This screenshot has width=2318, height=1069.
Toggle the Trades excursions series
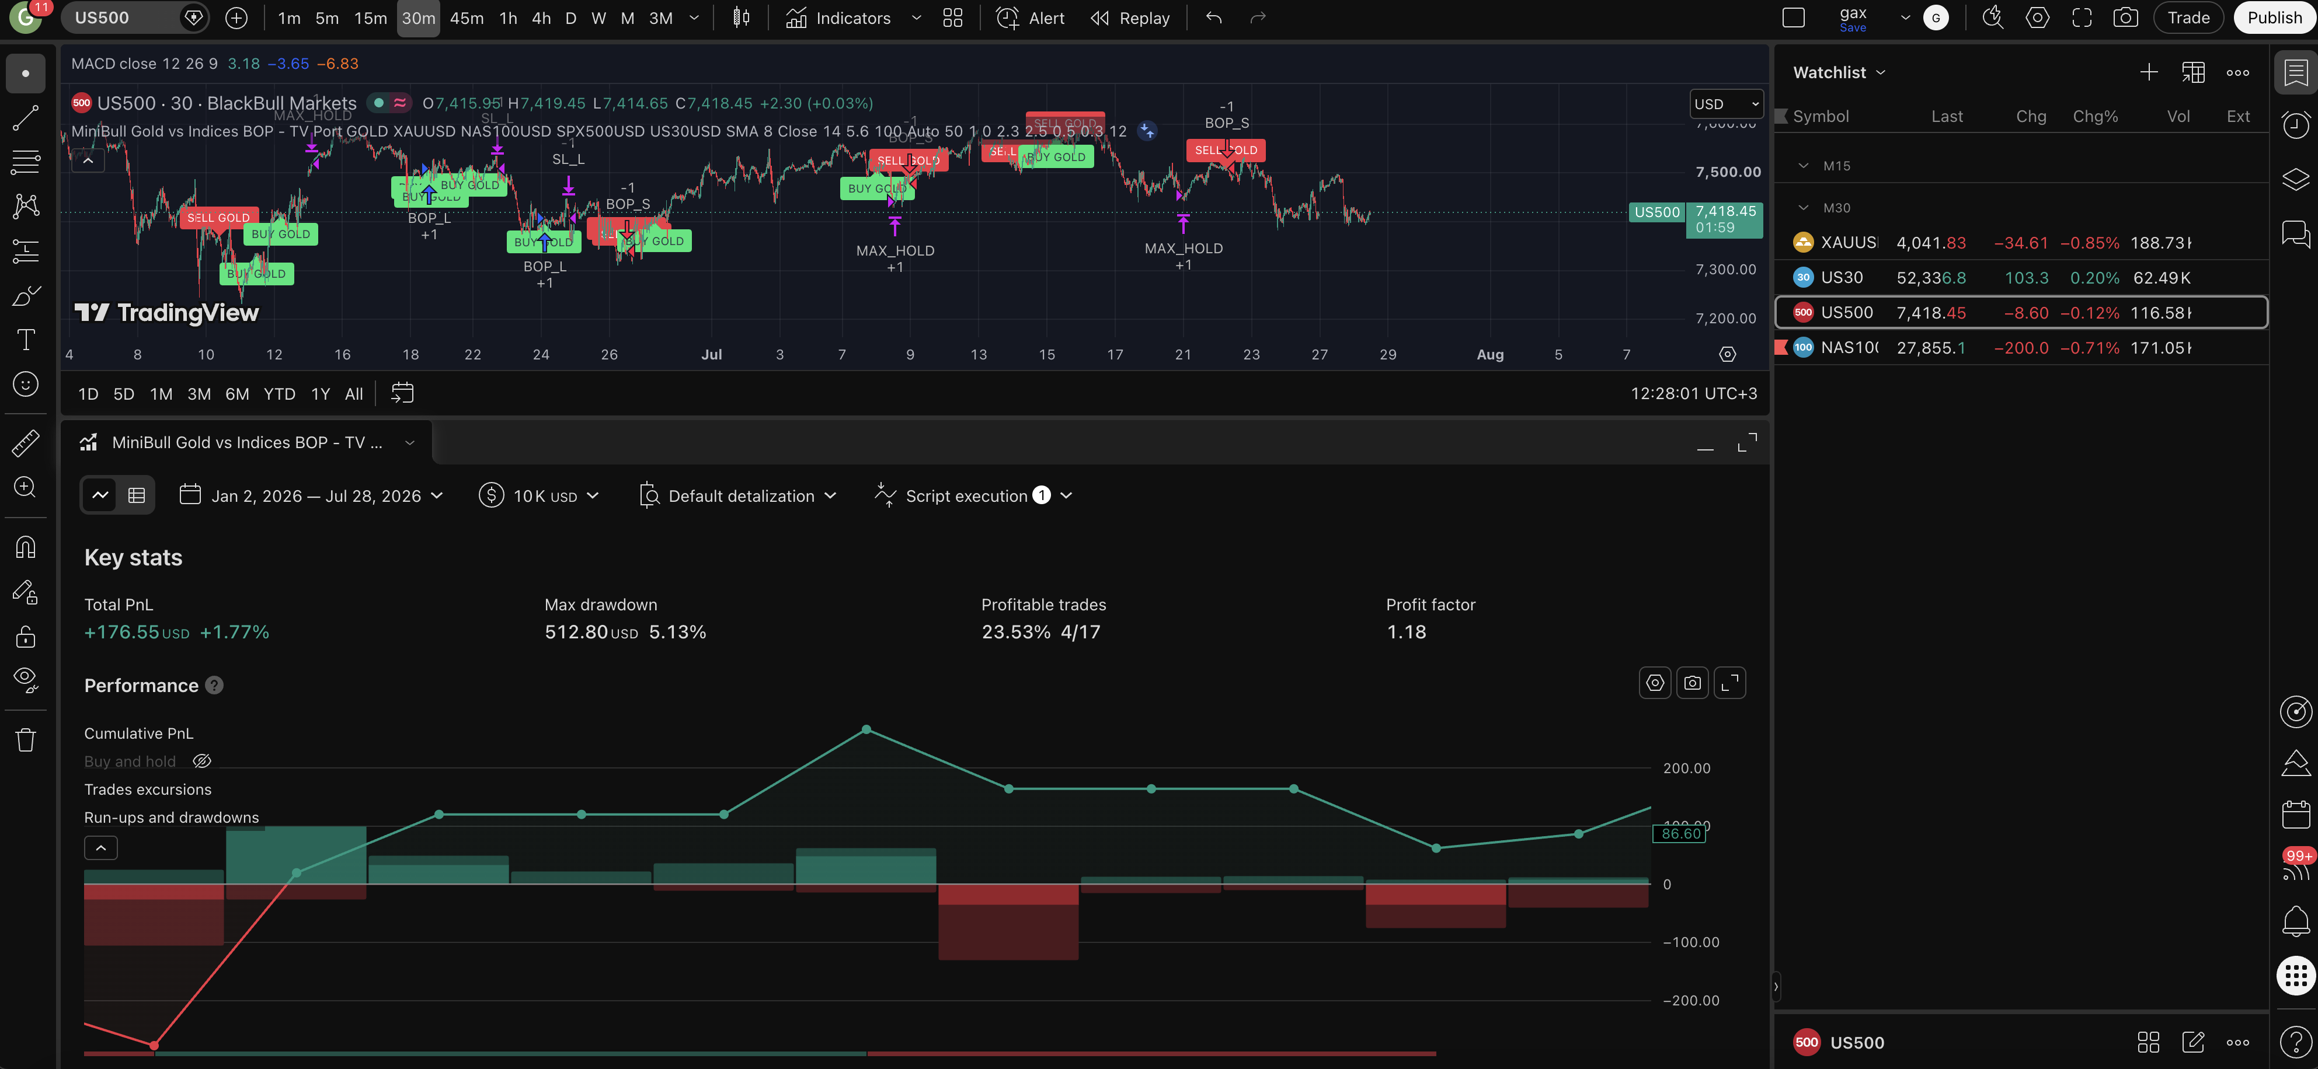pos(148,789)
